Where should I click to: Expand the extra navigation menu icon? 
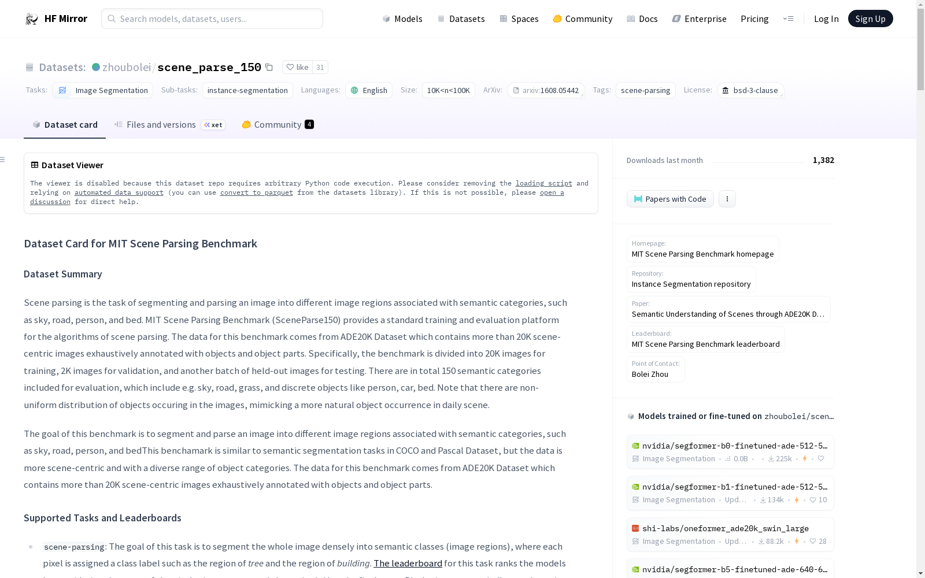pos(788,18)
